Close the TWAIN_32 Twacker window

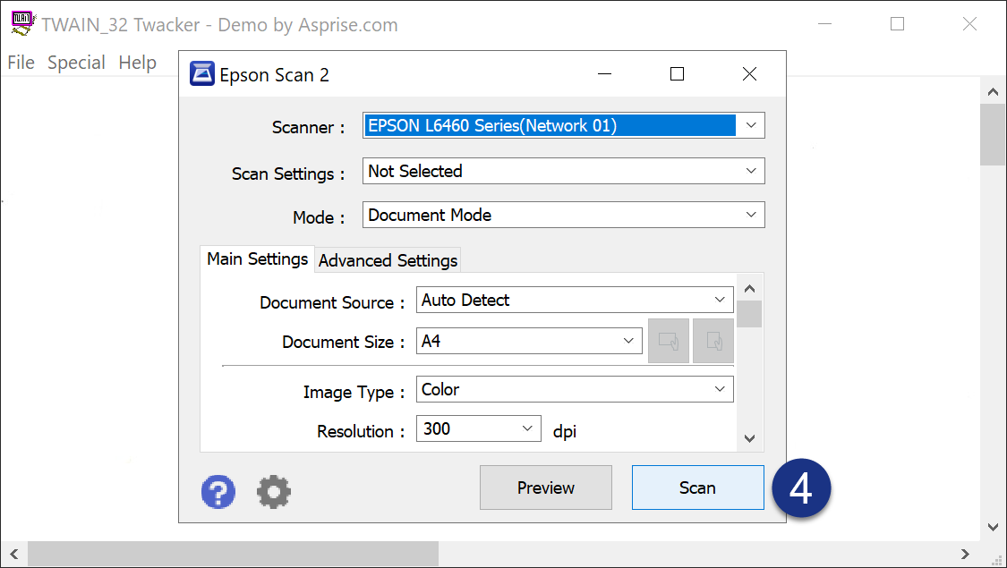[969, 24]
